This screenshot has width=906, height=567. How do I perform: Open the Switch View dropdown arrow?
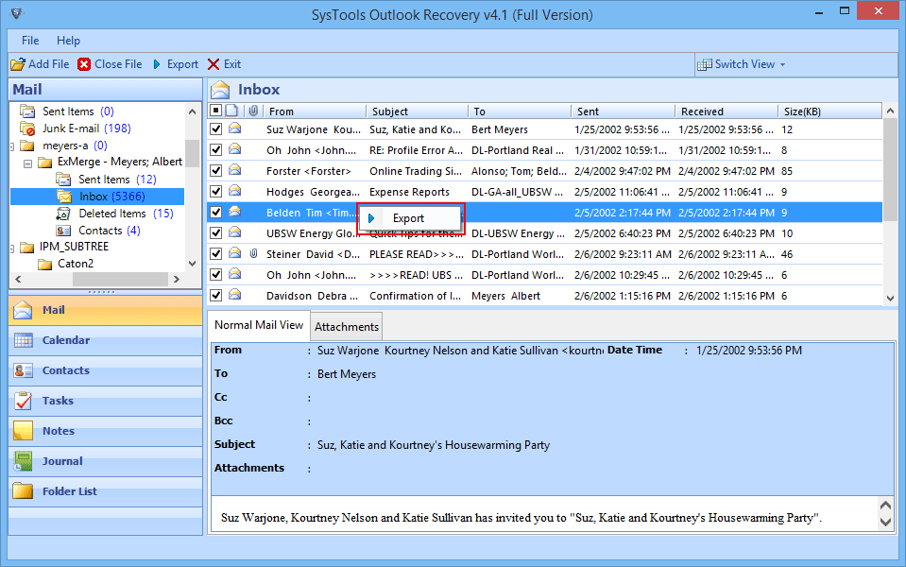pos(782,65)
